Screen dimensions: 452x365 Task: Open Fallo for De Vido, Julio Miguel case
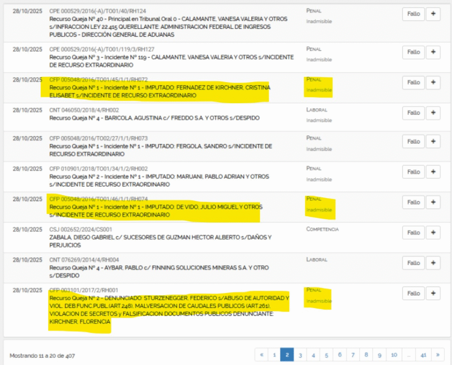[x=413, y=203]
